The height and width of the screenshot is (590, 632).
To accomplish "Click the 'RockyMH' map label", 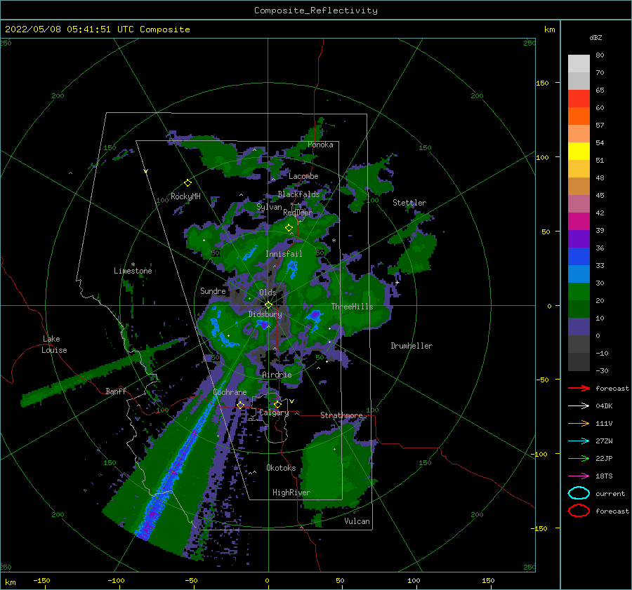I will pos(185,196).
